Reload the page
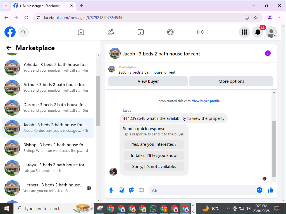 click(26, 18)
